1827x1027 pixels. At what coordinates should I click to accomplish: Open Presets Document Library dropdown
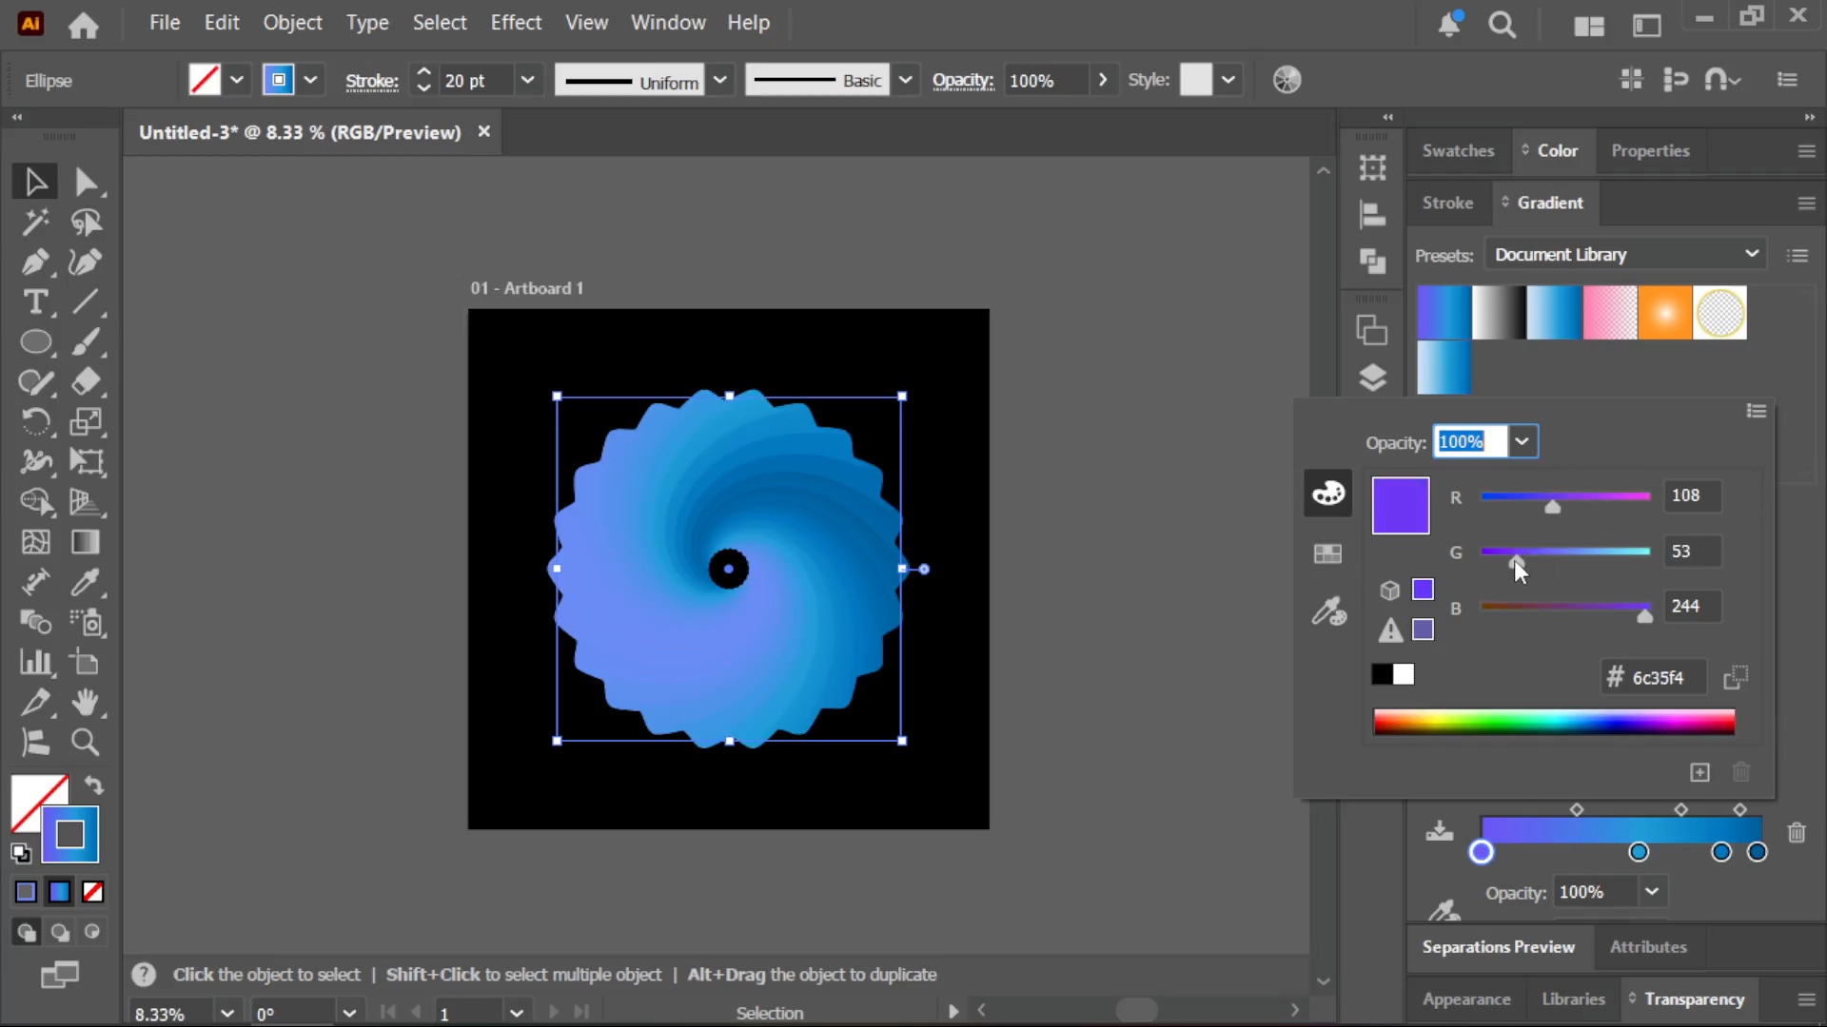pyautogui.click(x=1625, y=255)
